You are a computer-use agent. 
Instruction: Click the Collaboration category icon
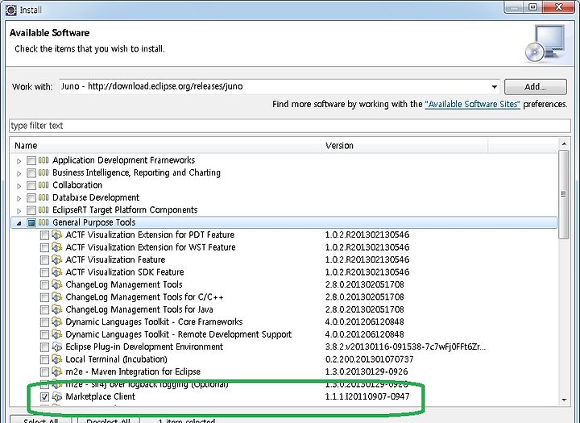click(43, 185)
